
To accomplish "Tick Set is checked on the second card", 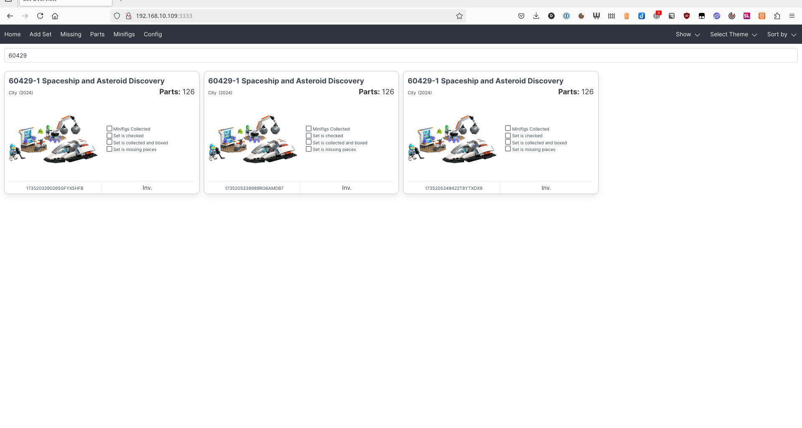I will point(309,136).
